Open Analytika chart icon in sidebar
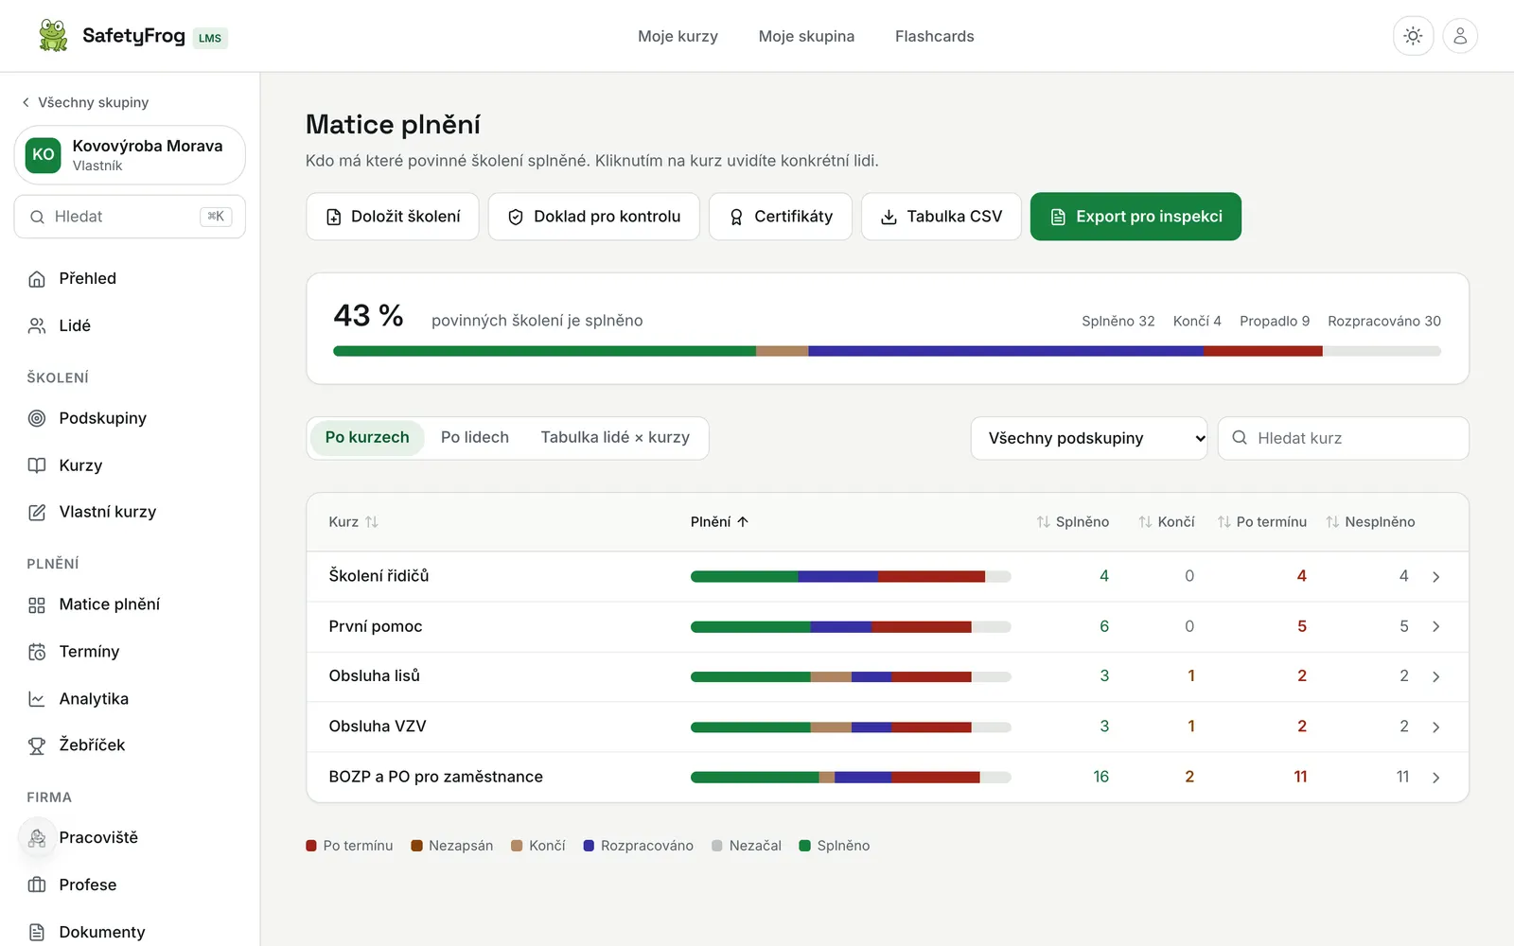Screen dimensions: 1514x946 pos(37,699)
